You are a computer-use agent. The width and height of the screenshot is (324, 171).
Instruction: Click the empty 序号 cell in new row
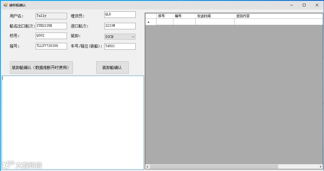(x=165, y=22)
